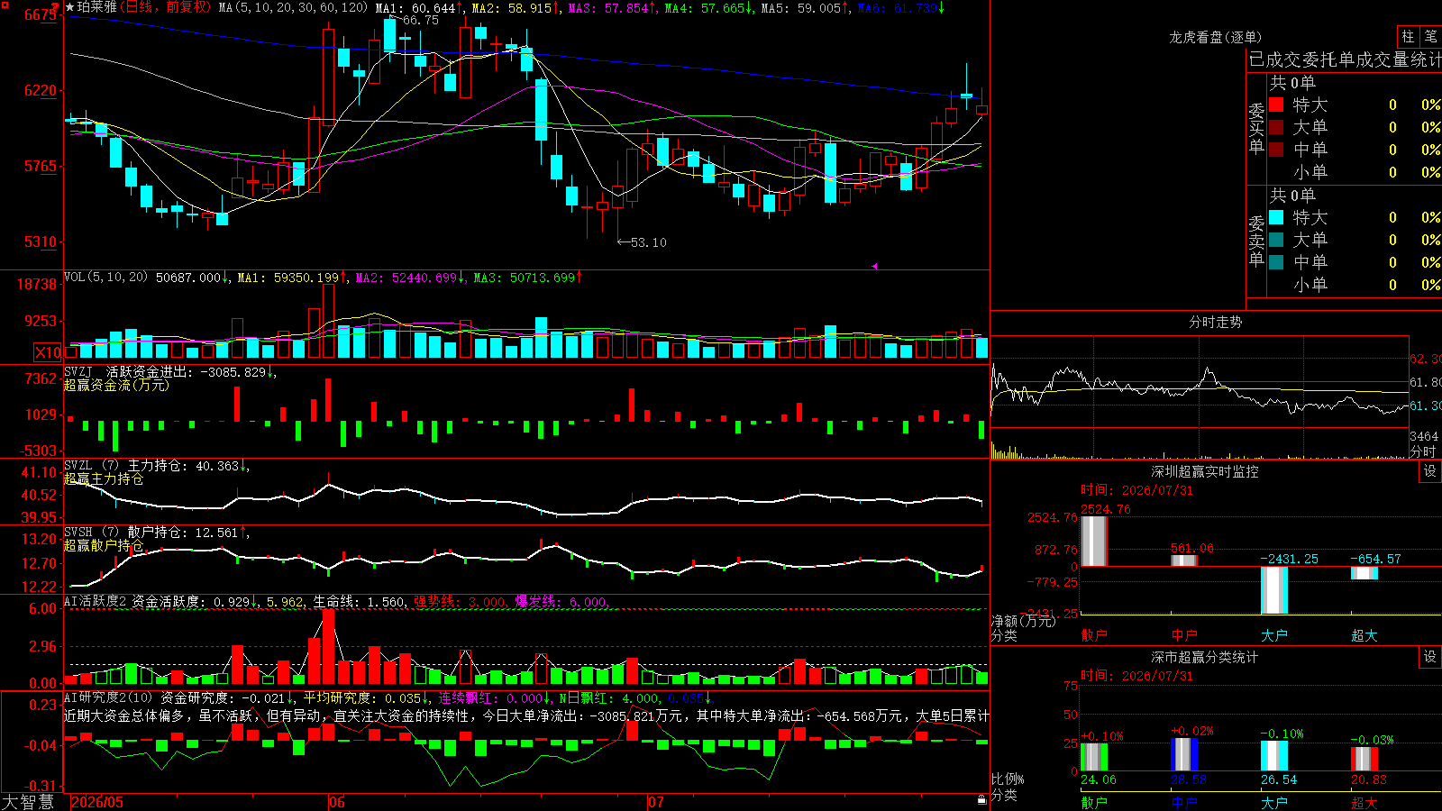
Task: Click the 主力持仓: 40.363 value
Action: 184,466
